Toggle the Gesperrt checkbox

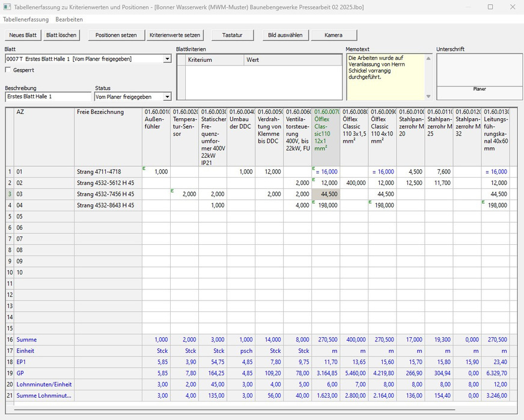[8, 70]
